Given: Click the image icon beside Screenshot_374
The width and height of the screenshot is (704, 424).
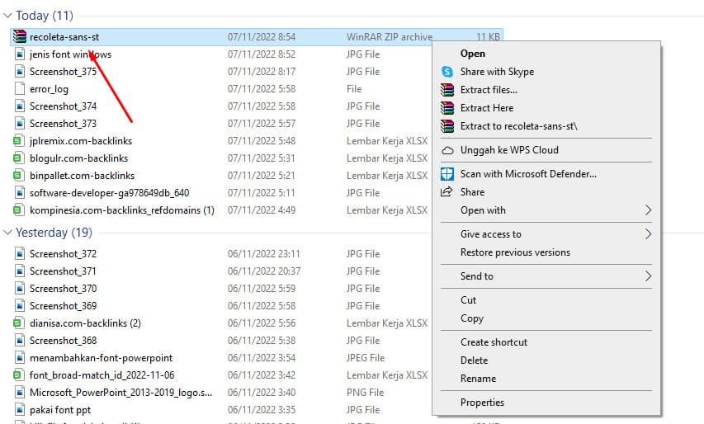Looking at the screenshot, I should tap(19, 106).
